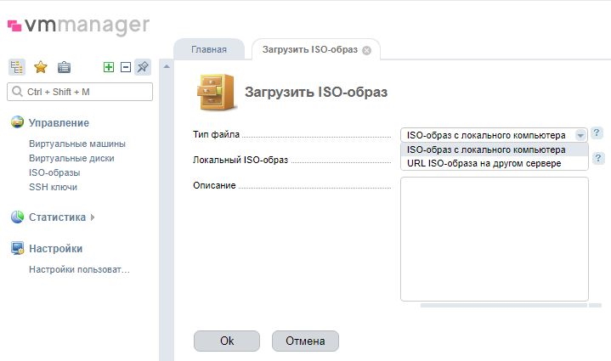Click the Настройки monitor icon
The image size is (611, 361).
click(x=17, y=248)
